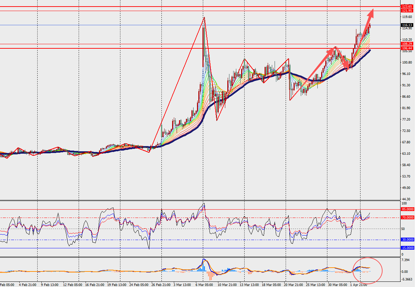Select the downward red arrow near 30 Mar

click(x=342, y=58)
